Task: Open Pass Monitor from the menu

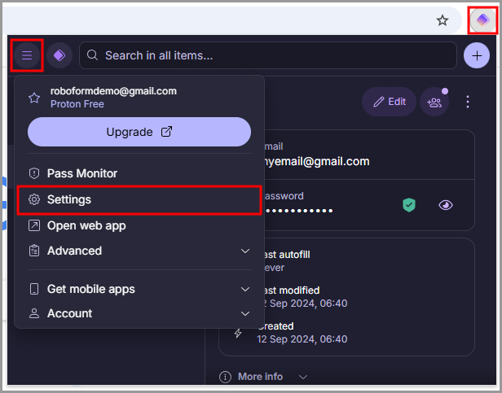Action: point(82,173)
